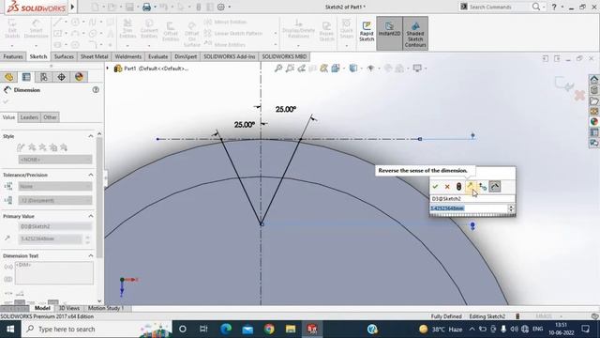
Task: Select the Leaders tab in Dimension panel
Action: tap(29, 117)
